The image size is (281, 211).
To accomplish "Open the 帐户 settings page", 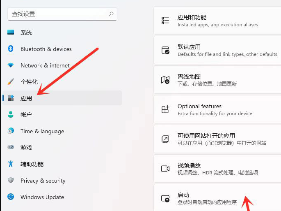I will click(x=26, y=115).
